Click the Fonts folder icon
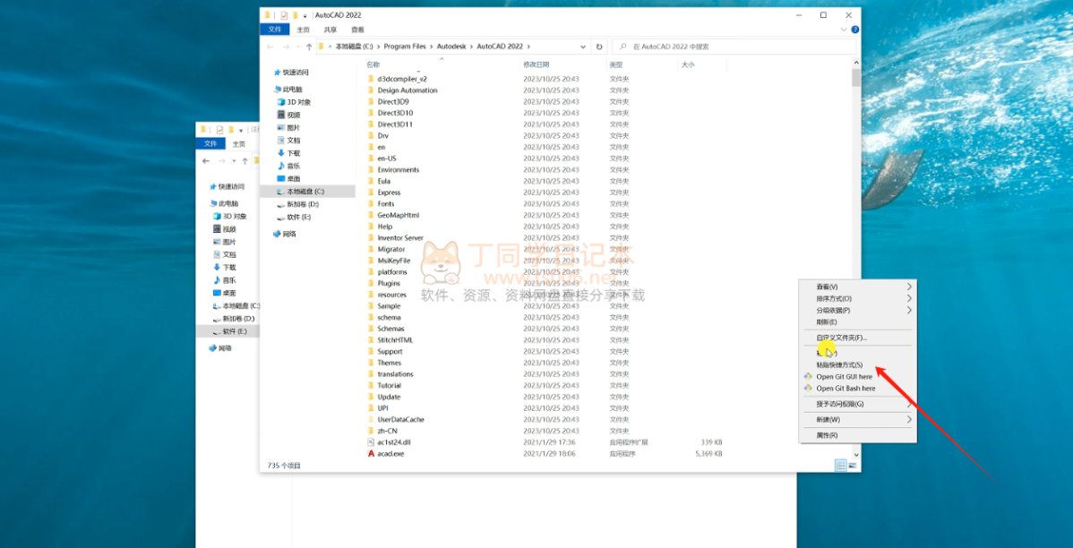Image resolution: width=1073 pixels, height=548 pixels. [371, 204]
